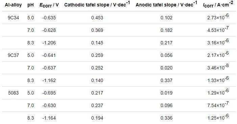Viewport: 237px width, 124px height.
Task: Select the Ecorr value -0.695
Action: coord(49,93)
